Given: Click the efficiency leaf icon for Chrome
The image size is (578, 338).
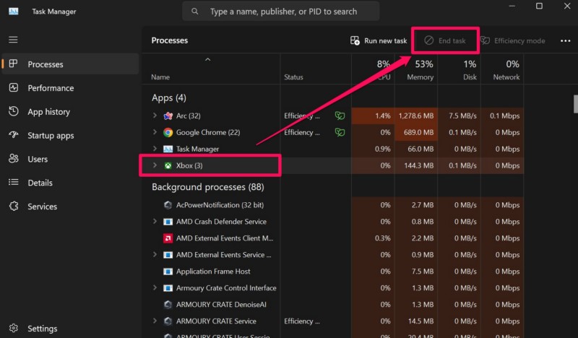Looking at the screenshot, I should pyautogui.click(x=340, y=132).
